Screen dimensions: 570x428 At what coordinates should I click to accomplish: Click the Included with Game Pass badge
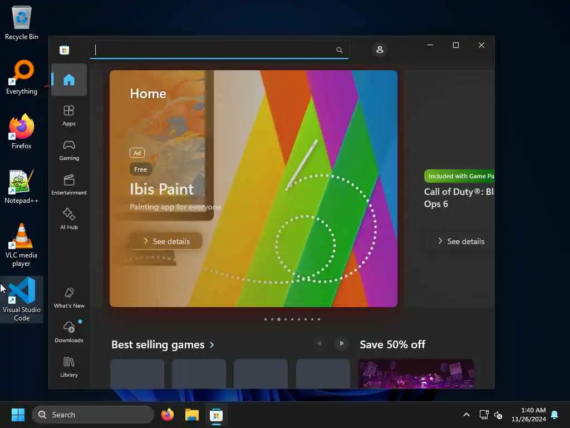pos(459,176)
